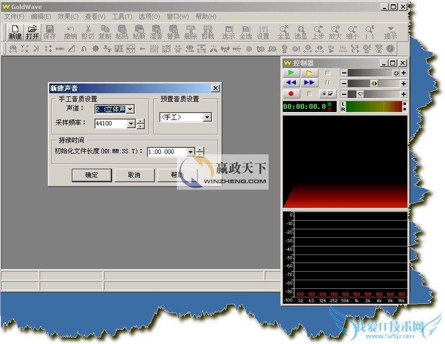Click the 新建 (New) toolbar icon
Screen dimensions: 445x344
[15, 32]
